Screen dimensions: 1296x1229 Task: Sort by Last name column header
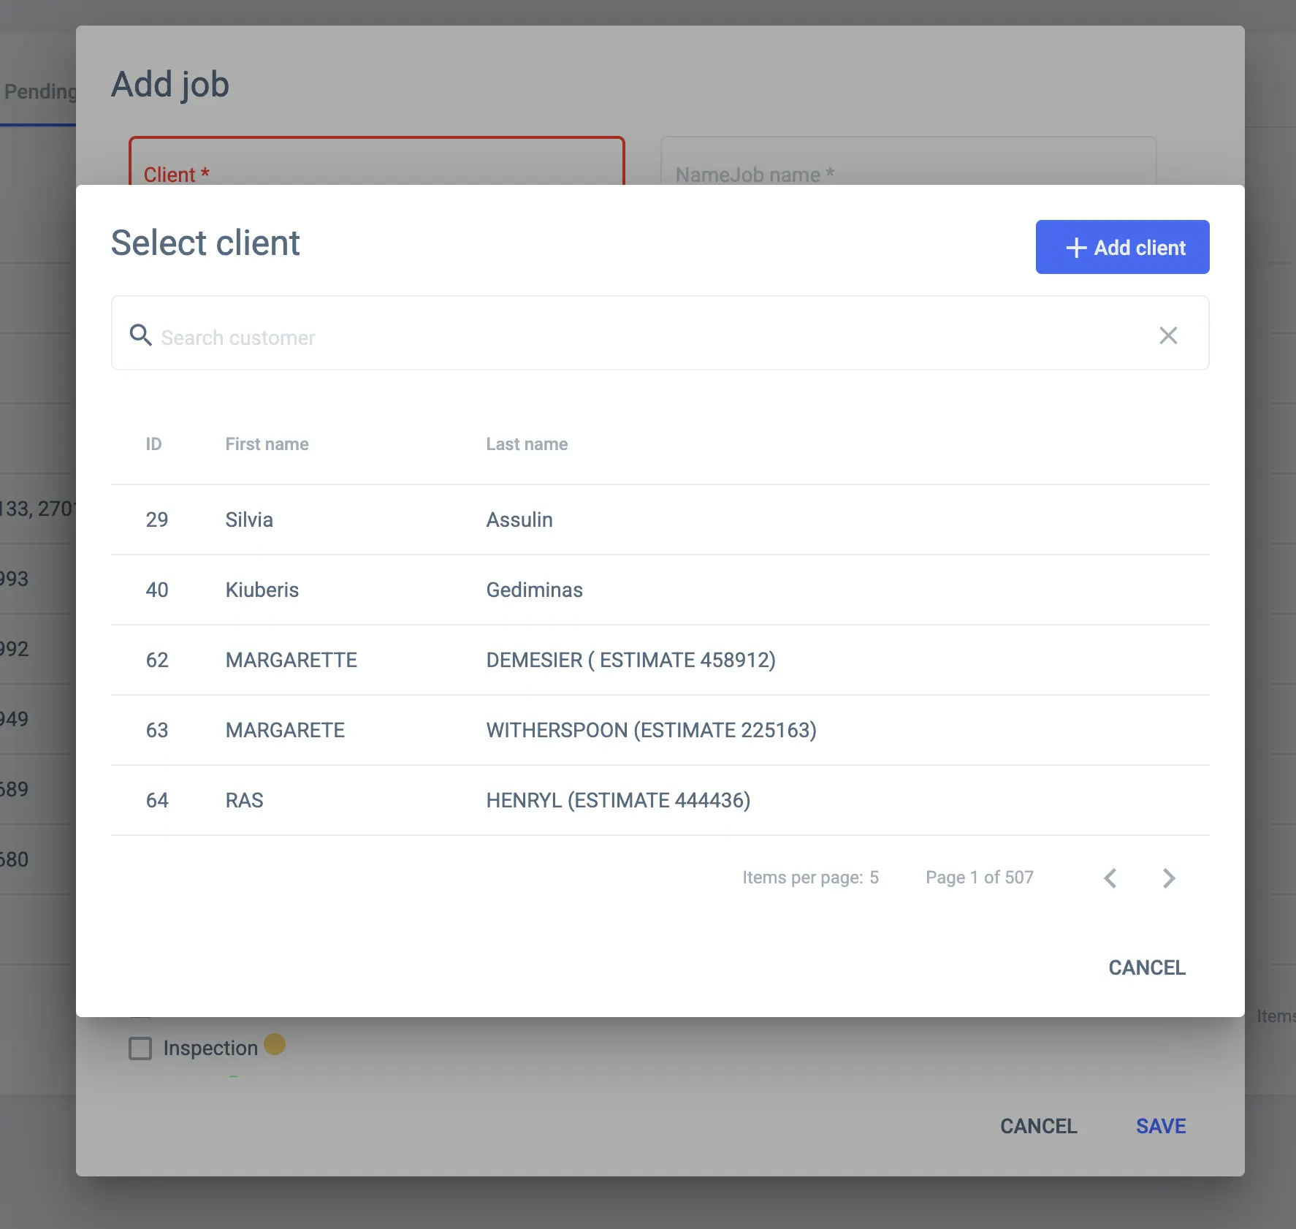527,444
